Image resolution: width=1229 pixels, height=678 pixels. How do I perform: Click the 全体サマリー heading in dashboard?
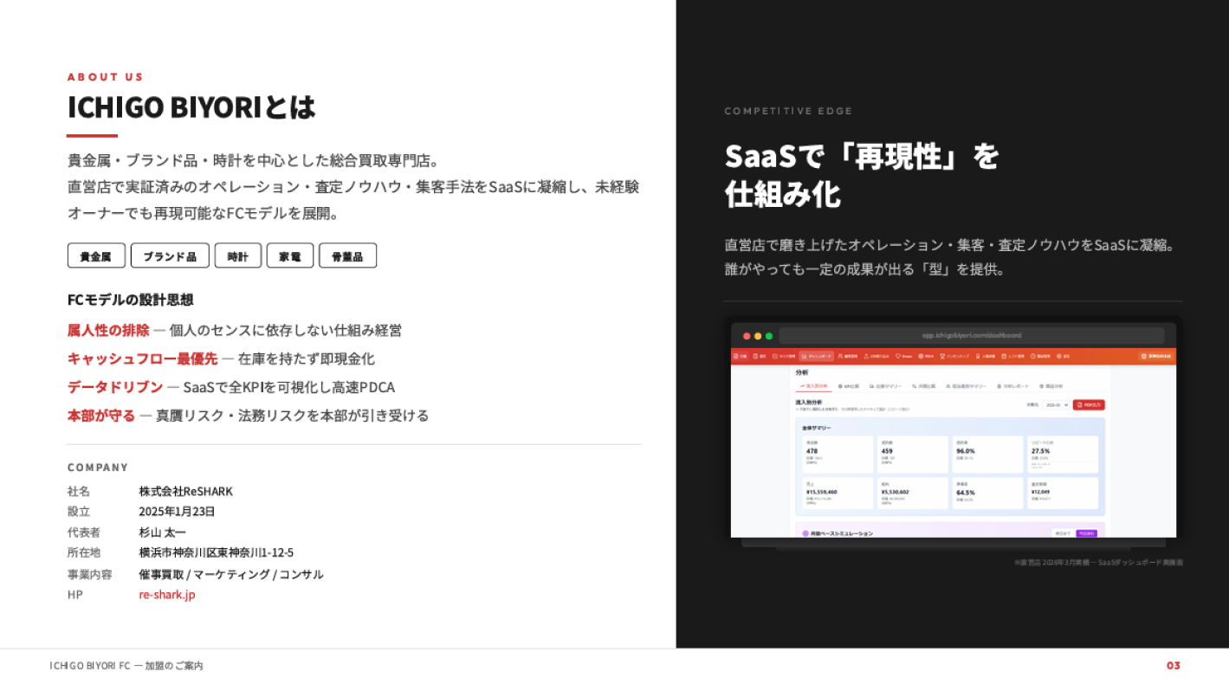818,428
